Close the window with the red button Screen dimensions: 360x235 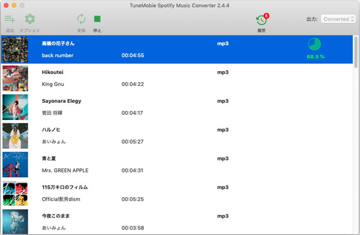(6, 5)
